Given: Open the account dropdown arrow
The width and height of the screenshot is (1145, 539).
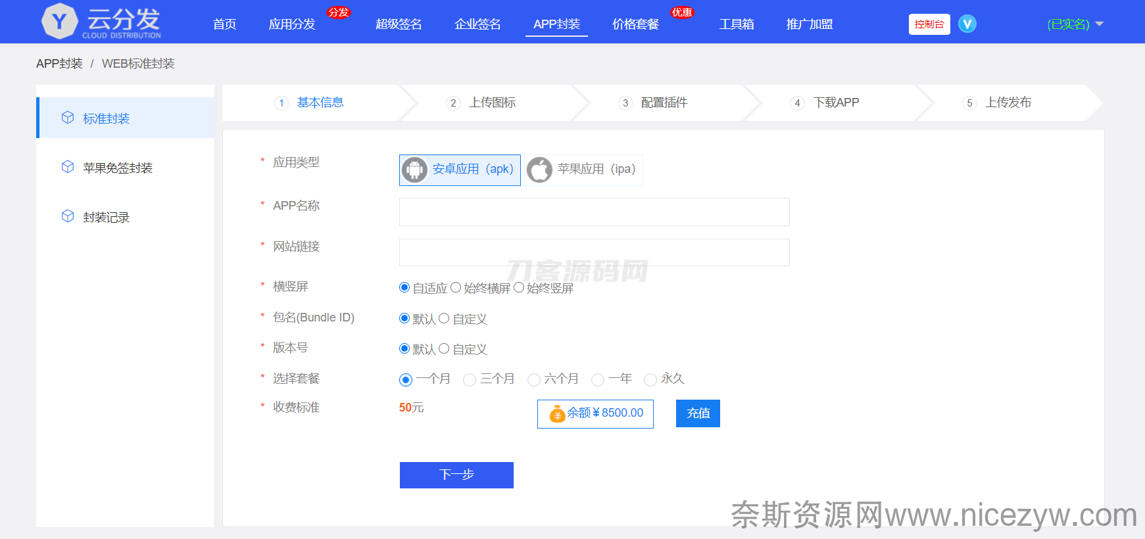Looking at the screenshot, I should [1099, 24].
